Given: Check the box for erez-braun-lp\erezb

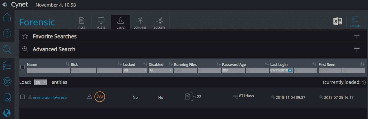Looking at the screenshot, I should 22,97.
